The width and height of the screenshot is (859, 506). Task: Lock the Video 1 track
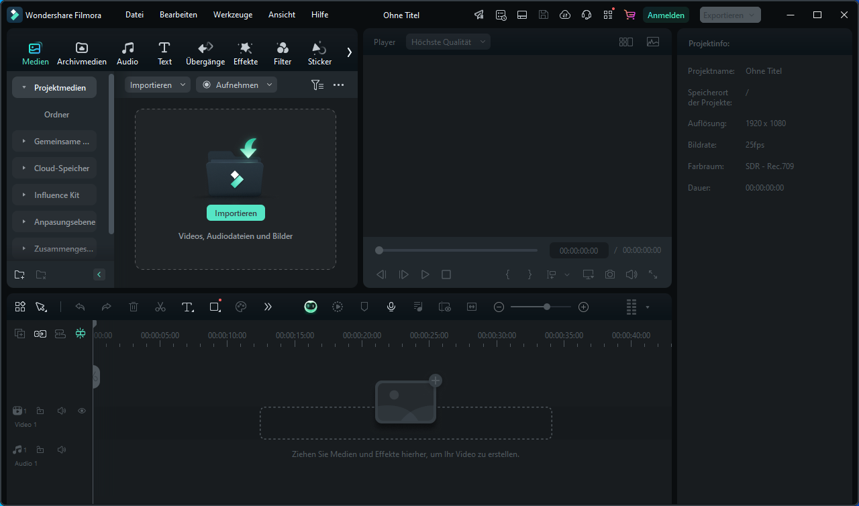pyautogui.click(x=40, y=411)
